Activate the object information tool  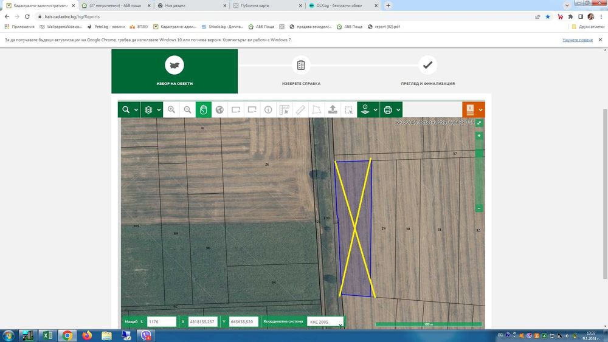point(268,110)
